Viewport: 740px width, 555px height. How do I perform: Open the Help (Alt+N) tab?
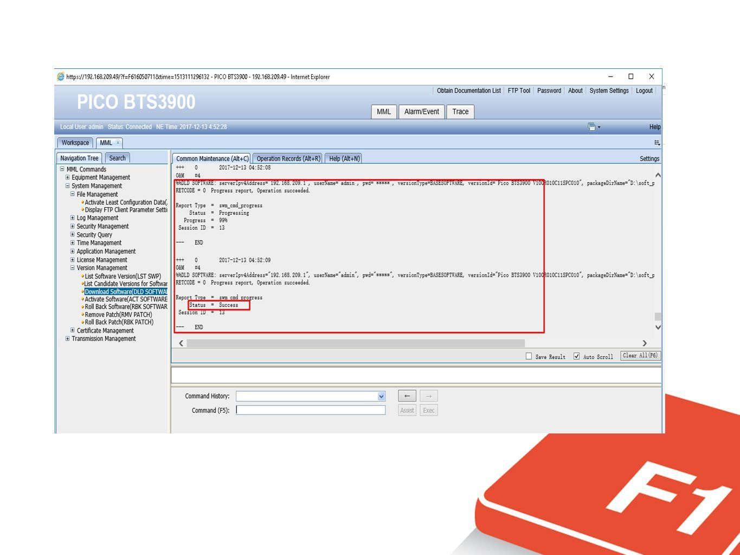point(344,158)
